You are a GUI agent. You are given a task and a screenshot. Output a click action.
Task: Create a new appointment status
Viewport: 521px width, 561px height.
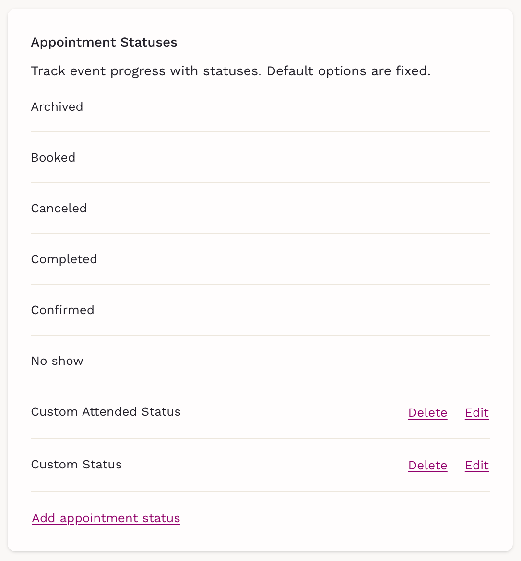106,518
